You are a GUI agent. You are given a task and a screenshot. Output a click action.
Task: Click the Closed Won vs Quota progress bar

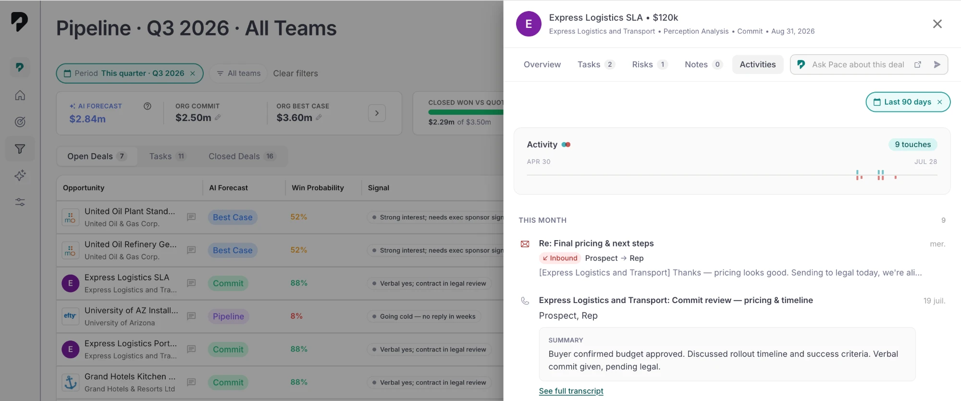466,112
